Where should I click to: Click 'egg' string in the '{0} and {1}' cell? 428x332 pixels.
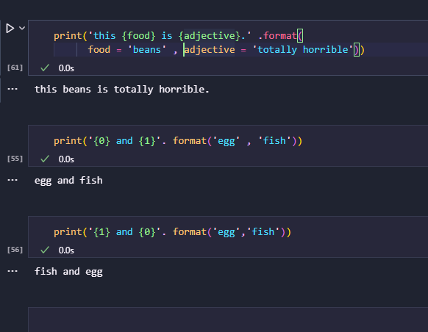227,141
